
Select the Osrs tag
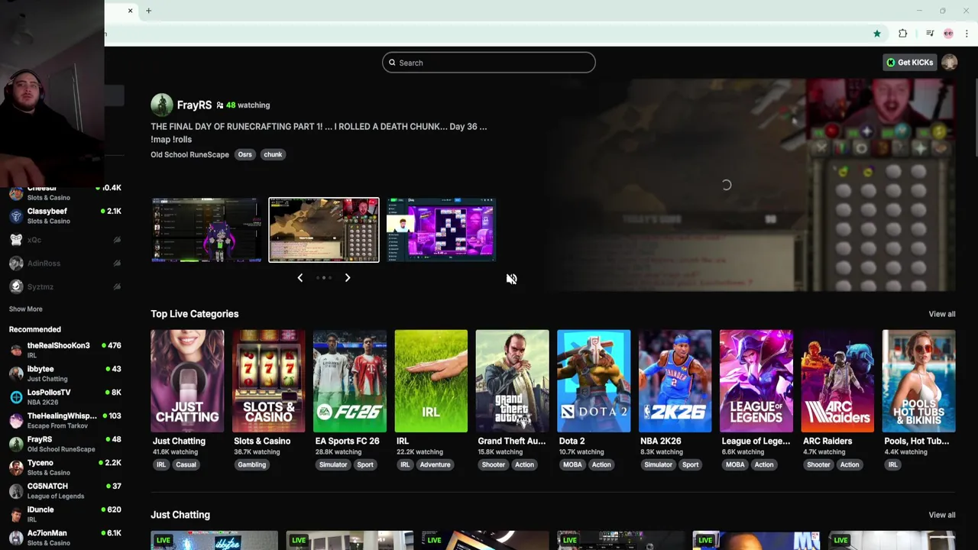click(x=244, y=154)
